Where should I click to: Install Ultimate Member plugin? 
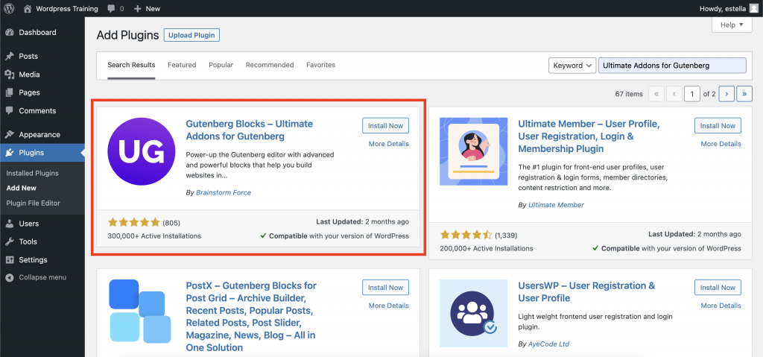[718, 126]
